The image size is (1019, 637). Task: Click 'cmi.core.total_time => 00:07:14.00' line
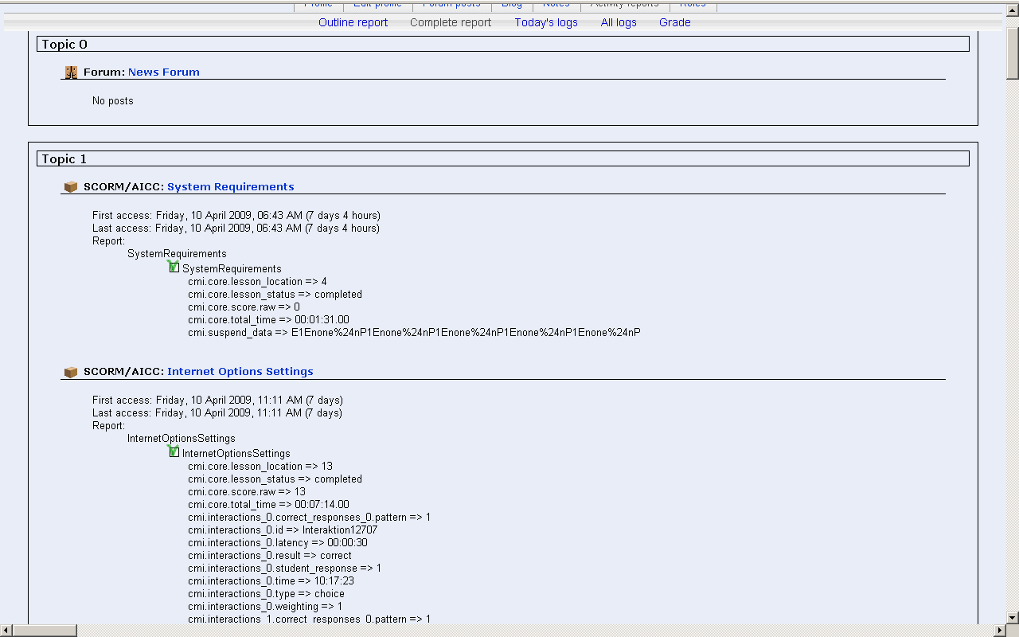click(268, 505)
